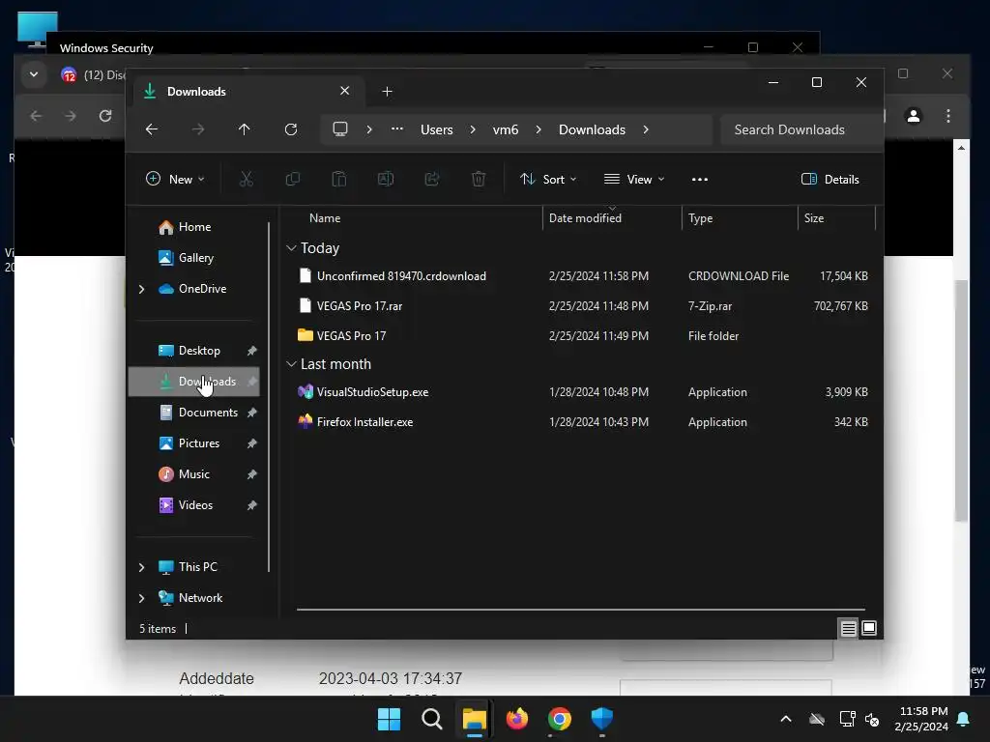Open Chrome tab search dropdown arrow
This screenshot has width=990, height=742.
tap(34, 74)
